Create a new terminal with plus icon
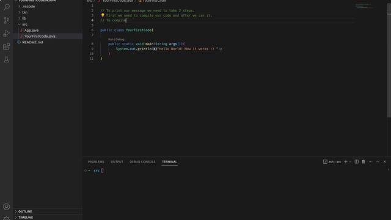Screen dimensions: 391x220 pos(346,161)
